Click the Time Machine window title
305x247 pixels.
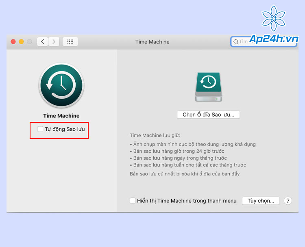[x=152, y=42]
